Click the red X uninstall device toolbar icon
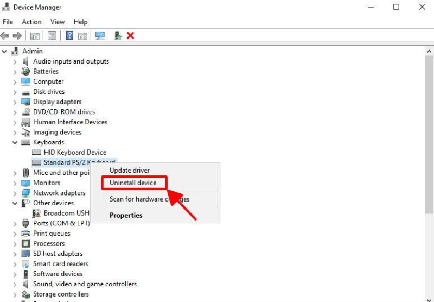Screen dimensions: 434x302 click(x=130, y=36)
